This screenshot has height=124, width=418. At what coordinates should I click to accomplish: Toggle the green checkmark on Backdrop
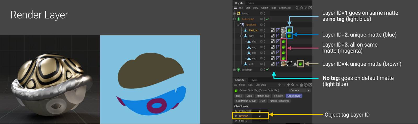click(267, 70)
